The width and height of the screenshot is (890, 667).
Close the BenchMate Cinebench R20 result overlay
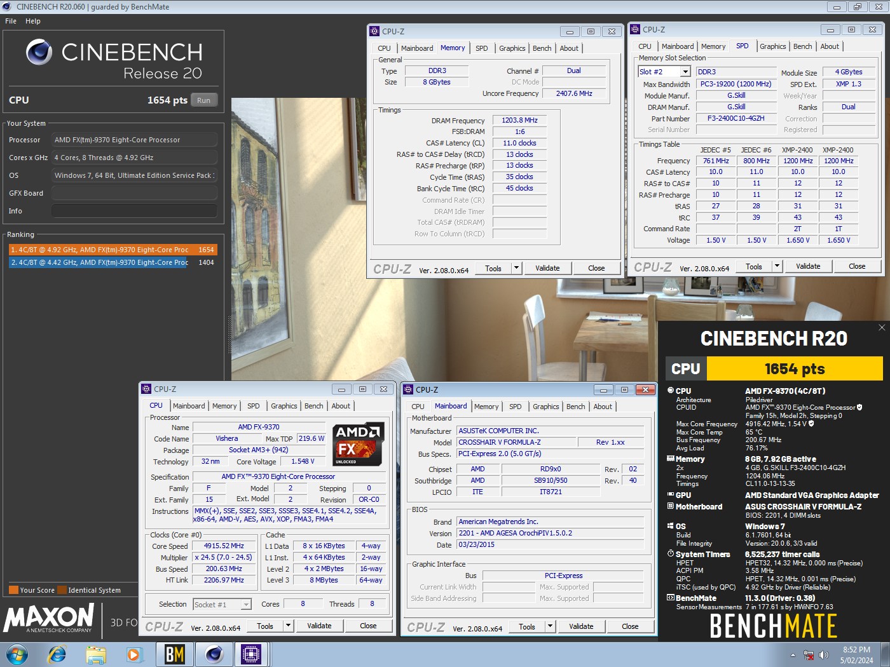click(882, 328)
